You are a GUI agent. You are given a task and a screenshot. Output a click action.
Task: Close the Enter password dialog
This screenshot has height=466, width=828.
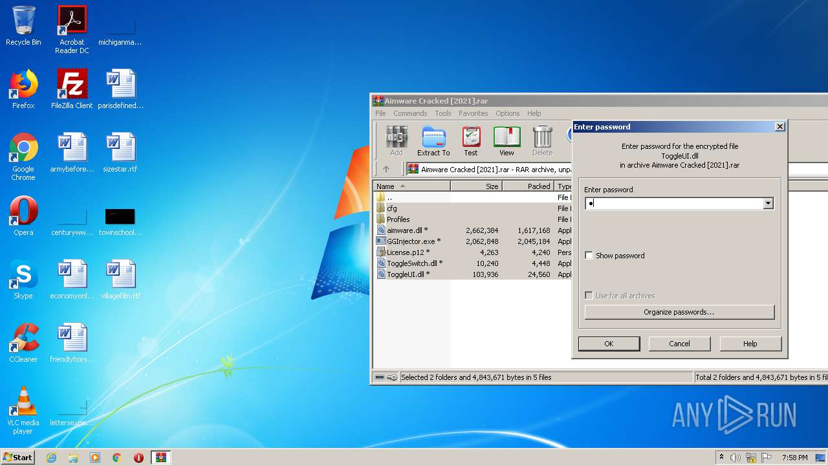[780, 127]
